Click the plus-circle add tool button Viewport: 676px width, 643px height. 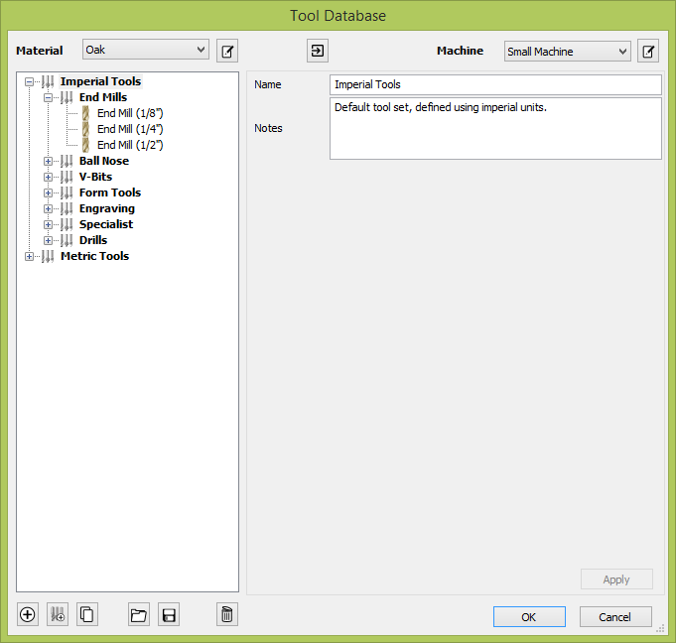pos(28,614)
